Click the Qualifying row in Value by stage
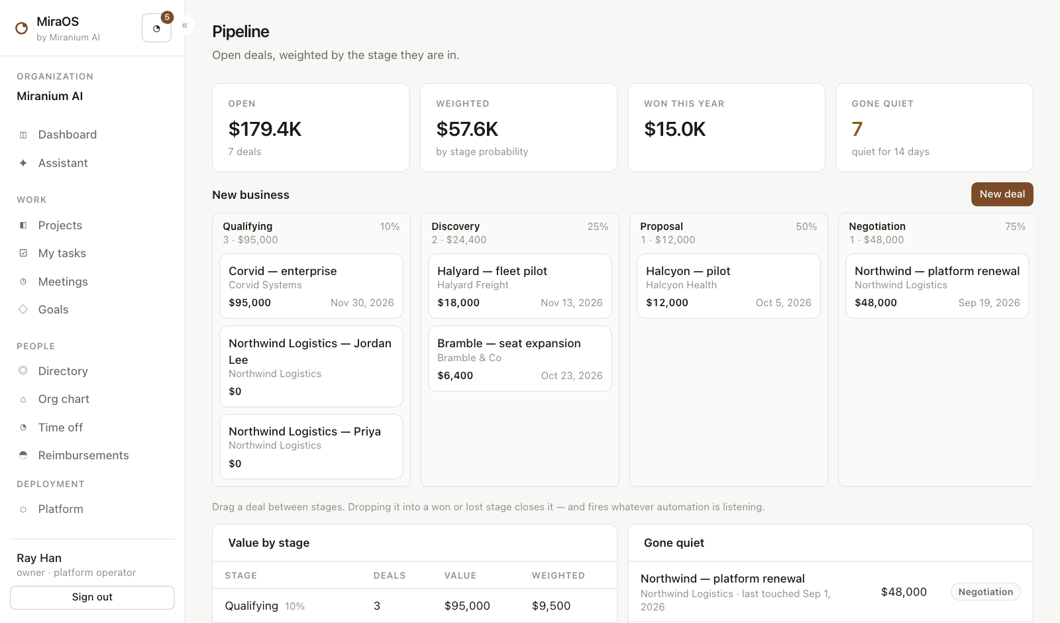 415,606
